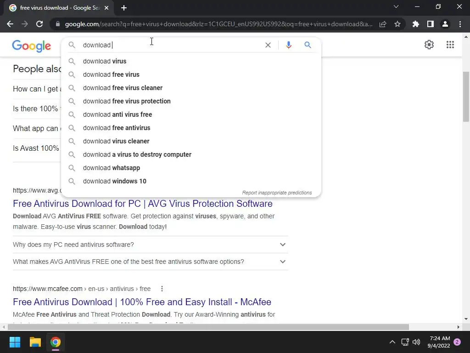This screenshot has width=470, height=353.
Task: Open clock and calendar at 7:24 AM
Action: pos(439,342)
